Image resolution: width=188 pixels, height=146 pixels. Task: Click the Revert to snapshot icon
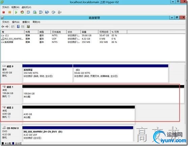[x=35, y=12]
